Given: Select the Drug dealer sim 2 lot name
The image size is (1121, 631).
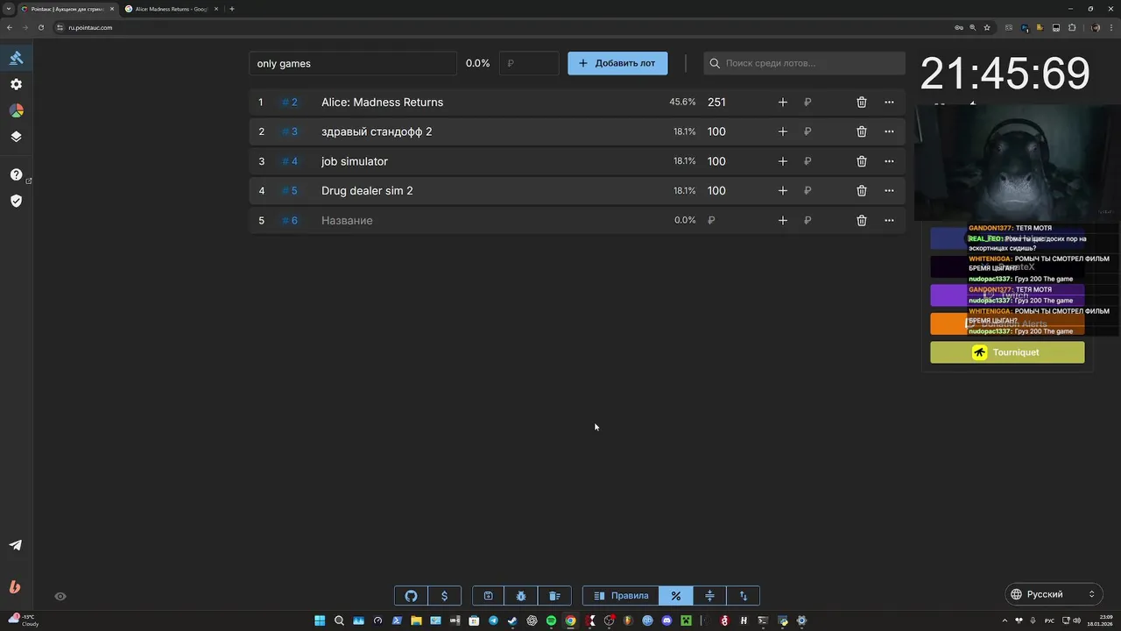Looking at the screenshot, I should pyautogui.click(x=367, y=191).
